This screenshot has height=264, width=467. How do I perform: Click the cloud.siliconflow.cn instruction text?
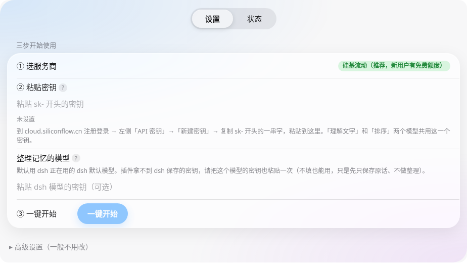(233, 136)
